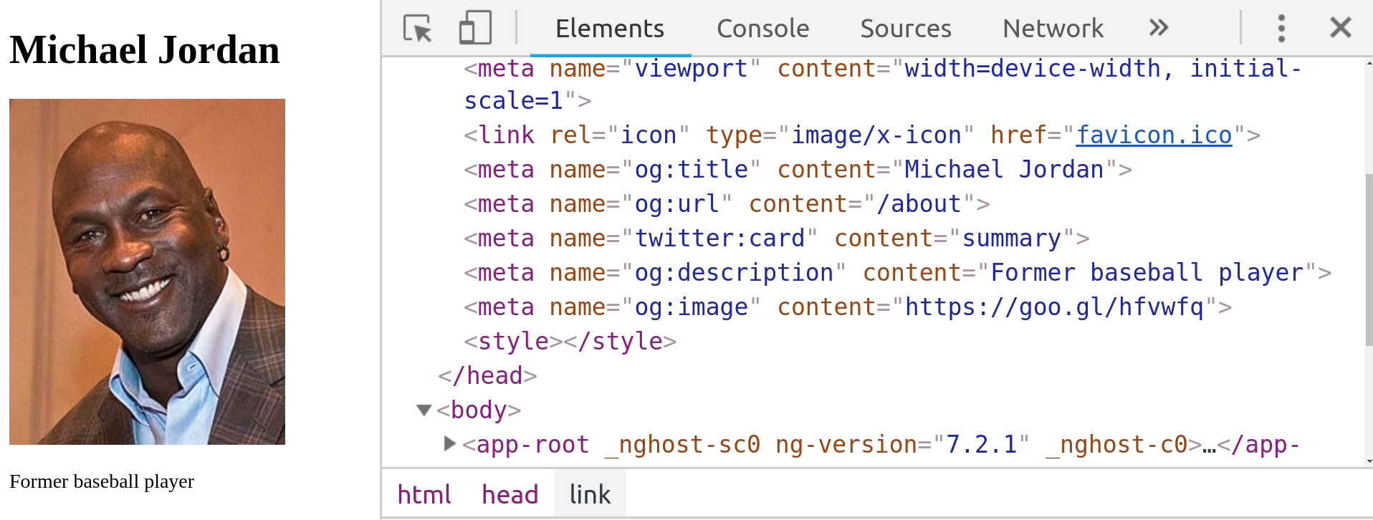Click the Michael Jordan portrait image
1373x520 pixels.
point(147,271)
